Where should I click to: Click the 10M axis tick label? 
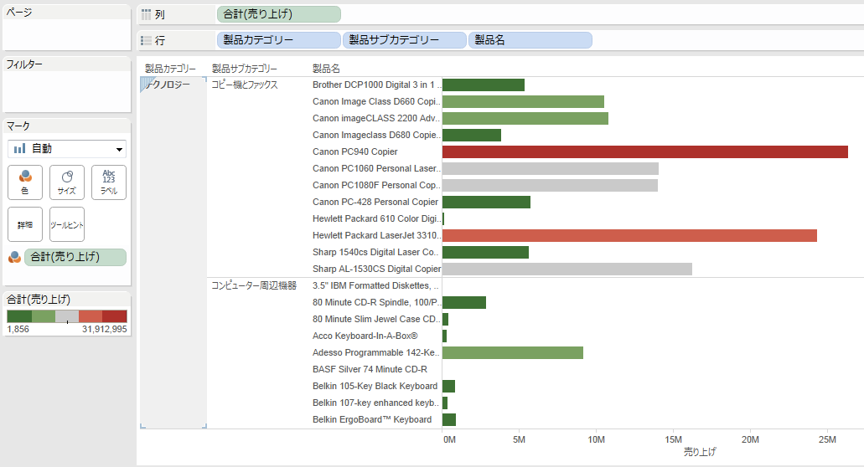tap(596, 439)
